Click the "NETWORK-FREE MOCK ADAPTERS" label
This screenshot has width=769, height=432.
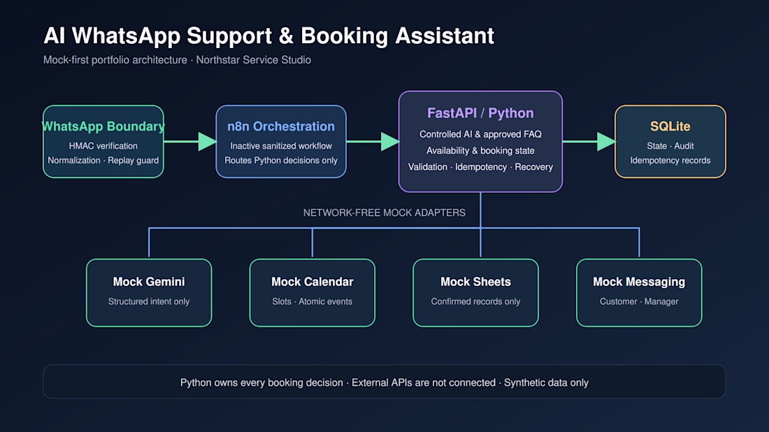click(384, 213)
